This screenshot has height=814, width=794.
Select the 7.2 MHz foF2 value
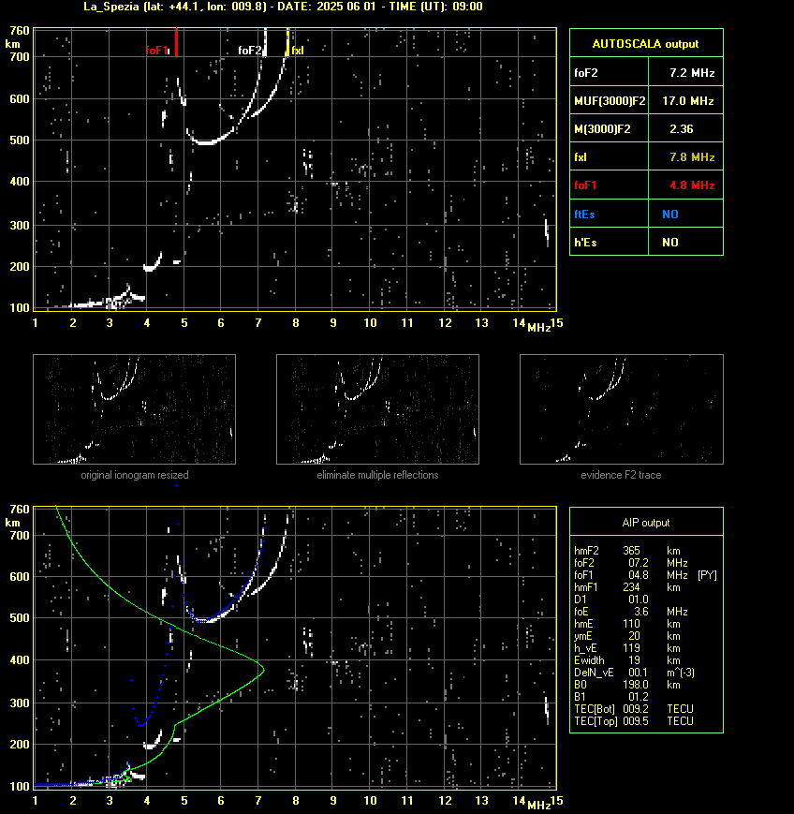692,73
